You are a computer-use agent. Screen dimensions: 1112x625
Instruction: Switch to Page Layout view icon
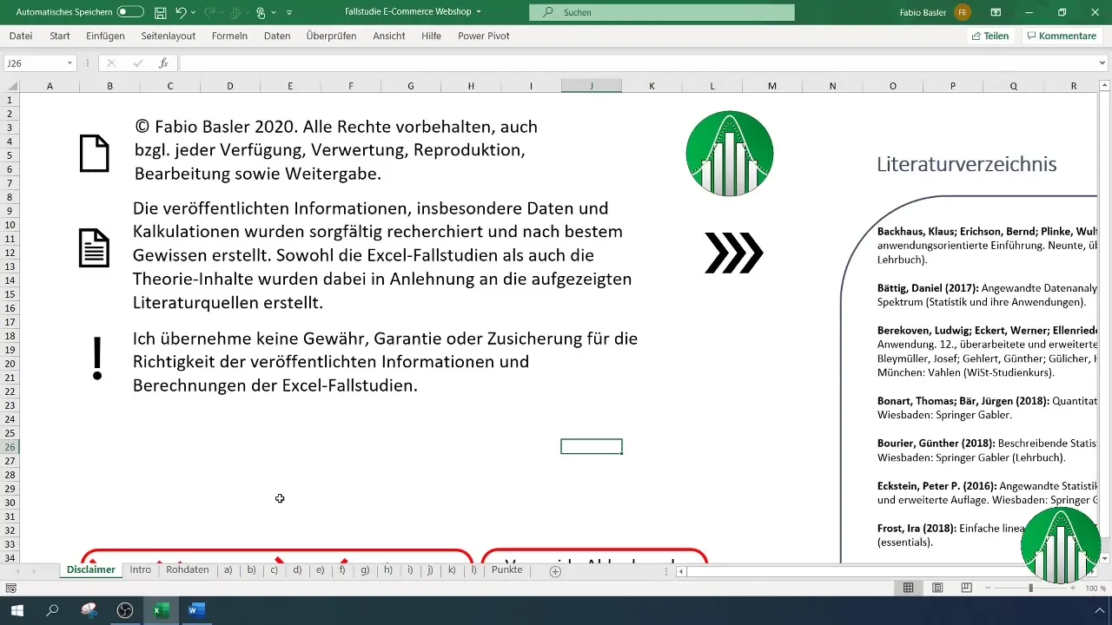point(937,588)
